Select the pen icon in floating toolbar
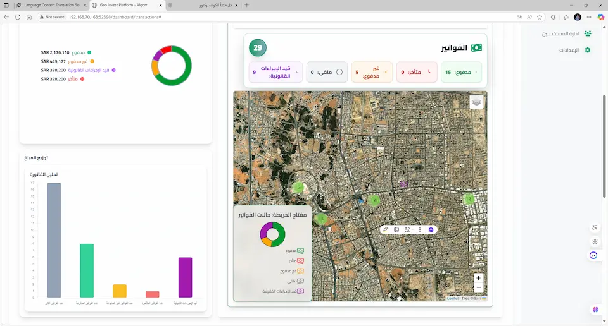 click(385, 230)
